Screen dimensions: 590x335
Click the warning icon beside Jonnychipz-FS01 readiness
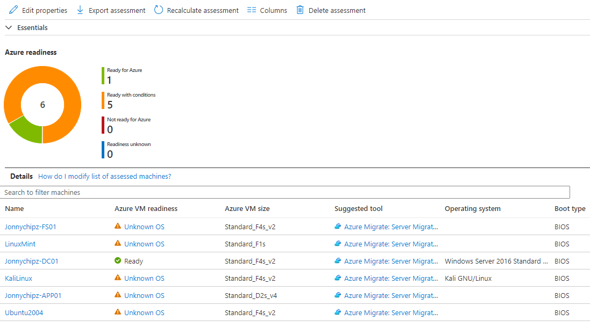[x=118, y=227]
